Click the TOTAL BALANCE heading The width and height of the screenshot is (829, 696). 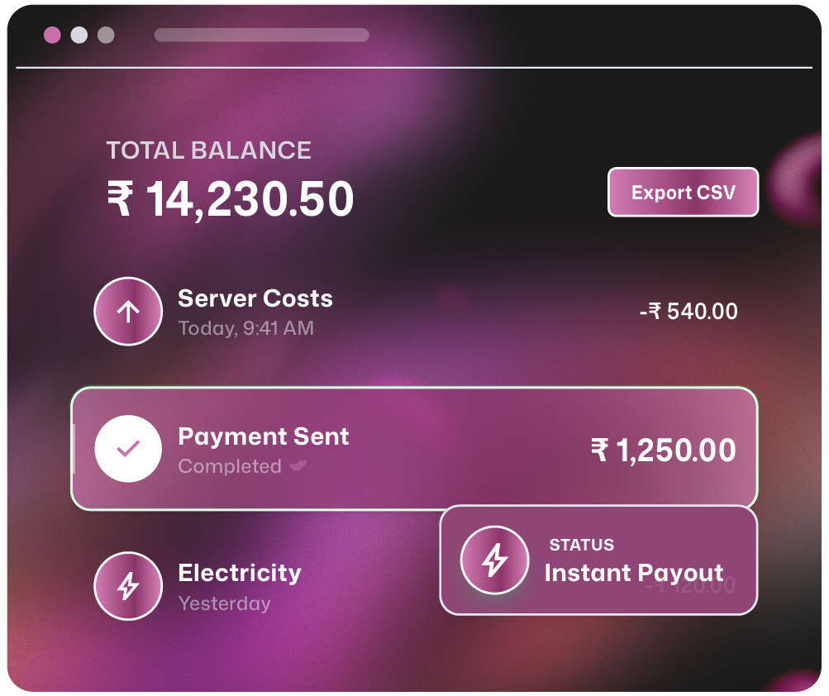click(x=208, y=150)
